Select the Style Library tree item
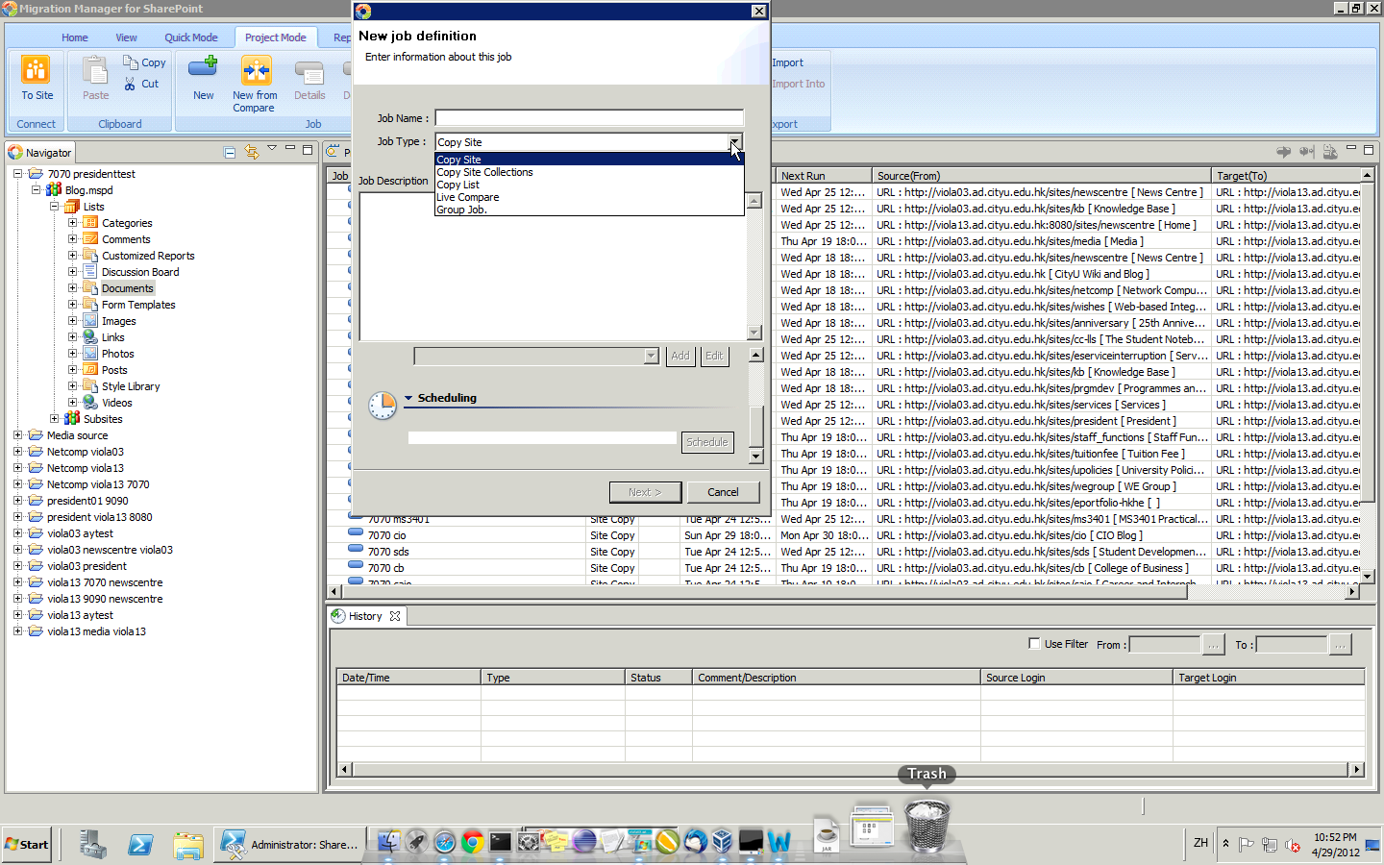 pyautogui.click(x=131, y=386)
